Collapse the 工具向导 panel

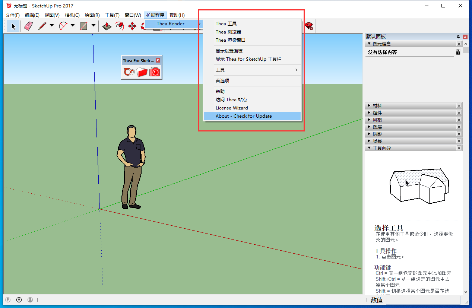(369, 148)
